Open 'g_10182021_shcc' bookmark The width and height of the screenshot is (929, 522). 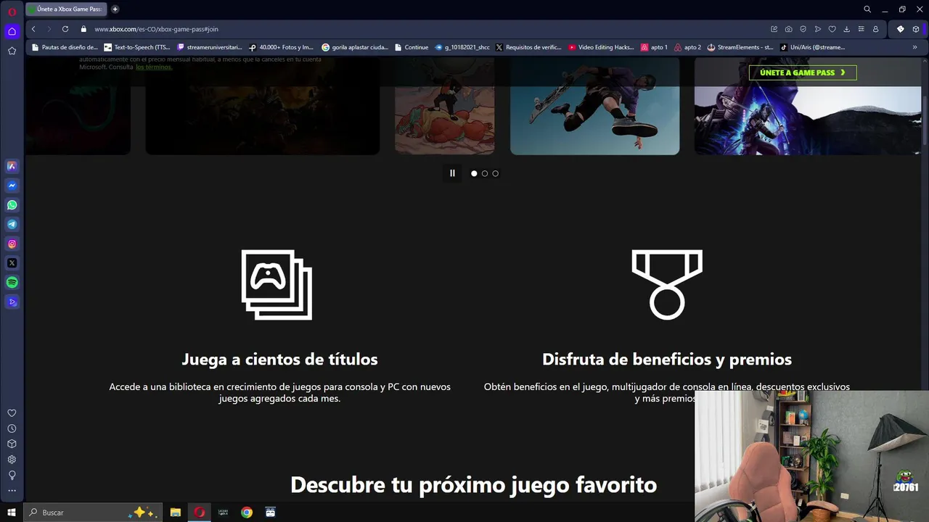[462, 47]
